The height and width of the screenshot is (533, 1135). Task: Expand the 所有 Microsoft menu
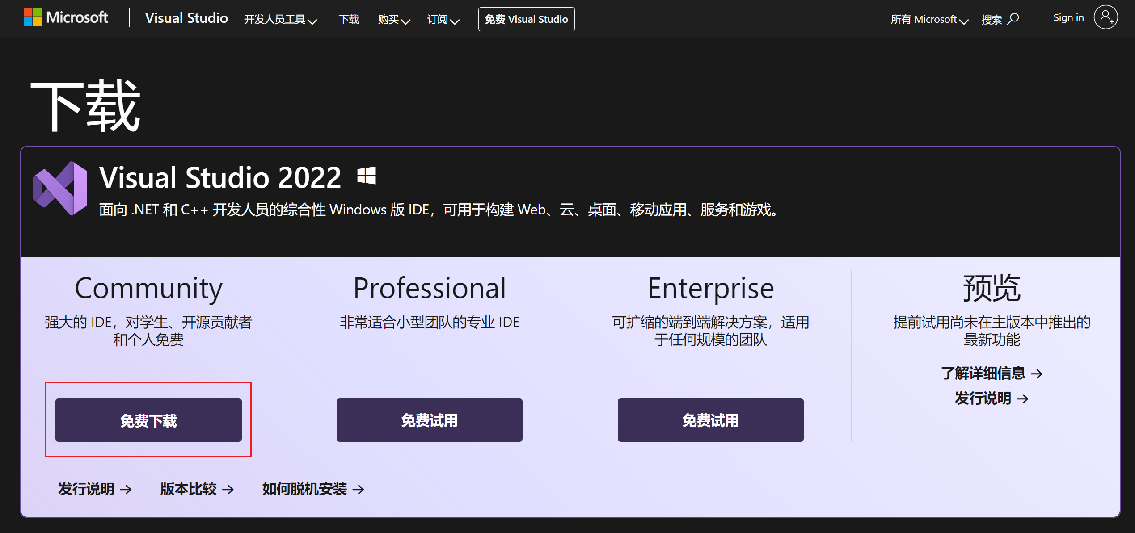[929, 19]
